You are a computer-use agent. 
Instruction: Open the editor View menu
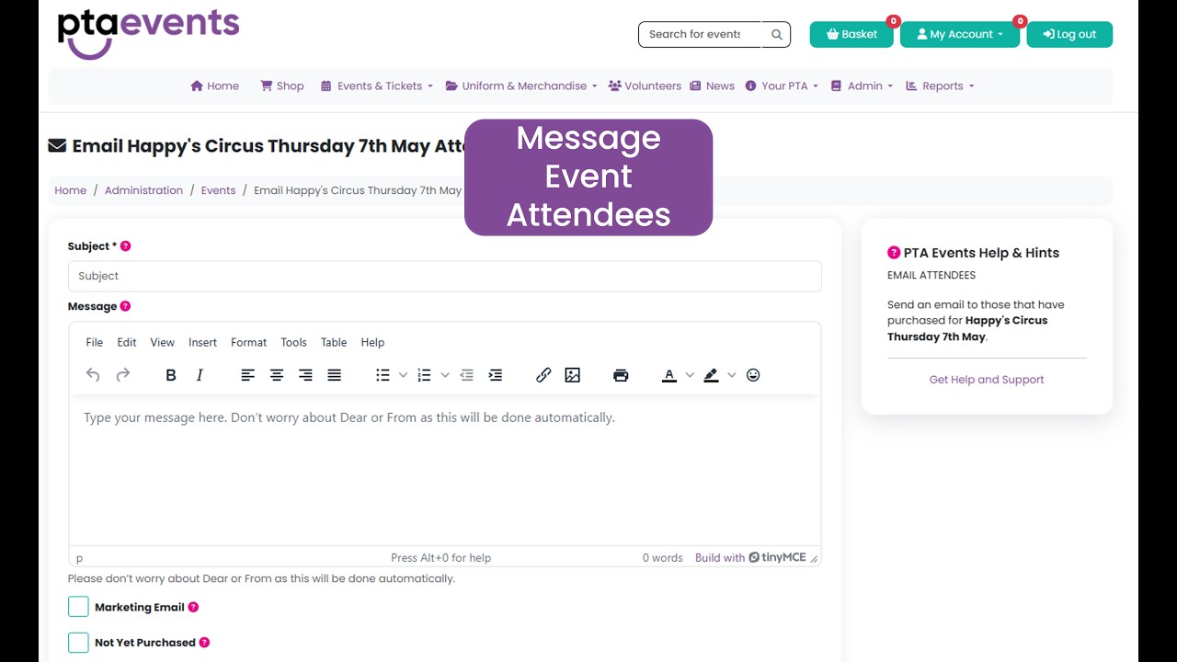click(x=163, y=342)
